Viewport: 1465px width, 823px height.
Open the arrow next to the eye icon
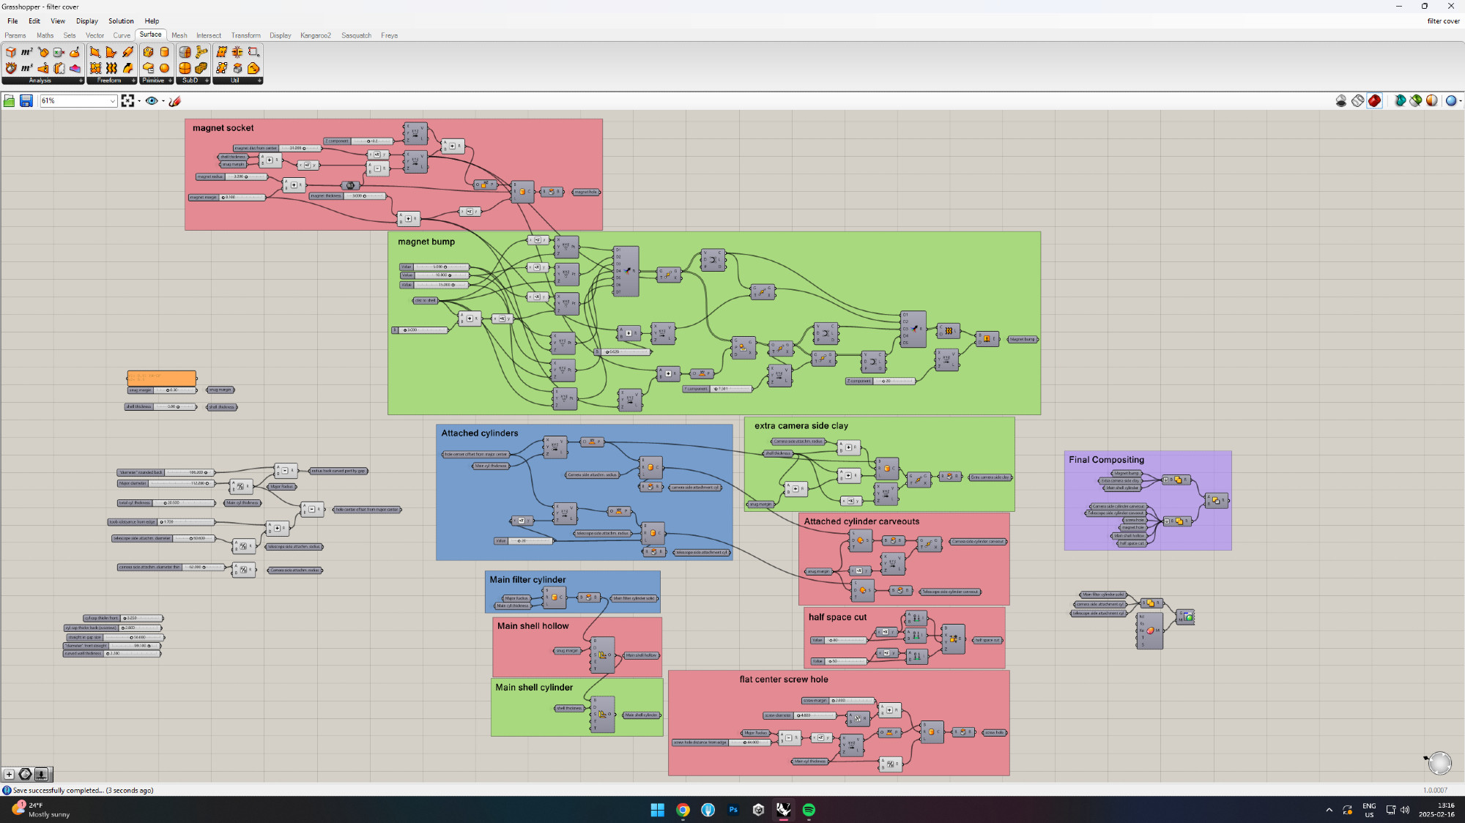pyautogui.click(x=163, y=101)
